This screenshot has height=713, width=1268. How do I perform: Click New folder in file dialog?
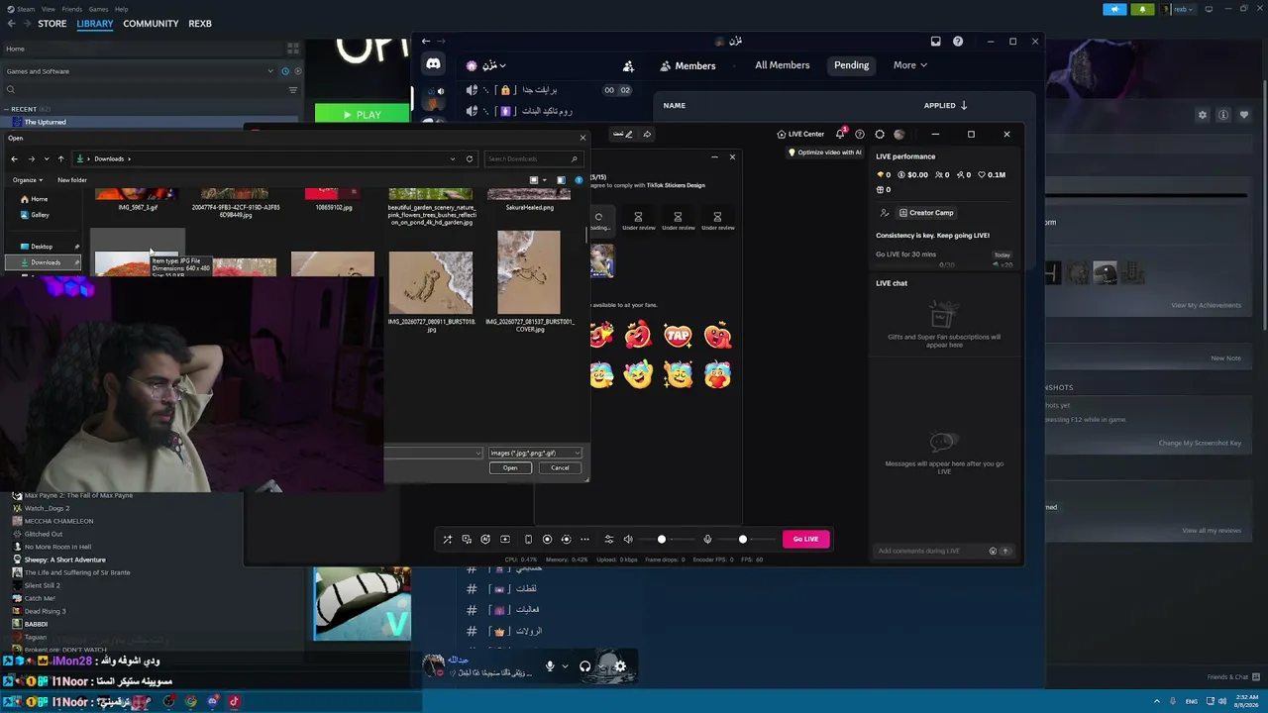[x=72, y=180]
